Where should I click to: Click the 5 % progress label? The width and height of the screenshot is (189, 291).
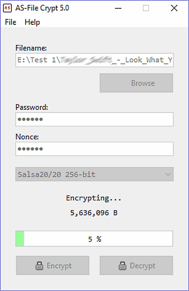pyautogui.click(x=94, y=239)
